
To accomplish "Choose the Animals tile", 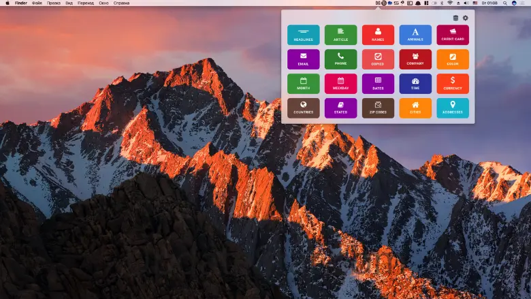I will click(415, 35).
